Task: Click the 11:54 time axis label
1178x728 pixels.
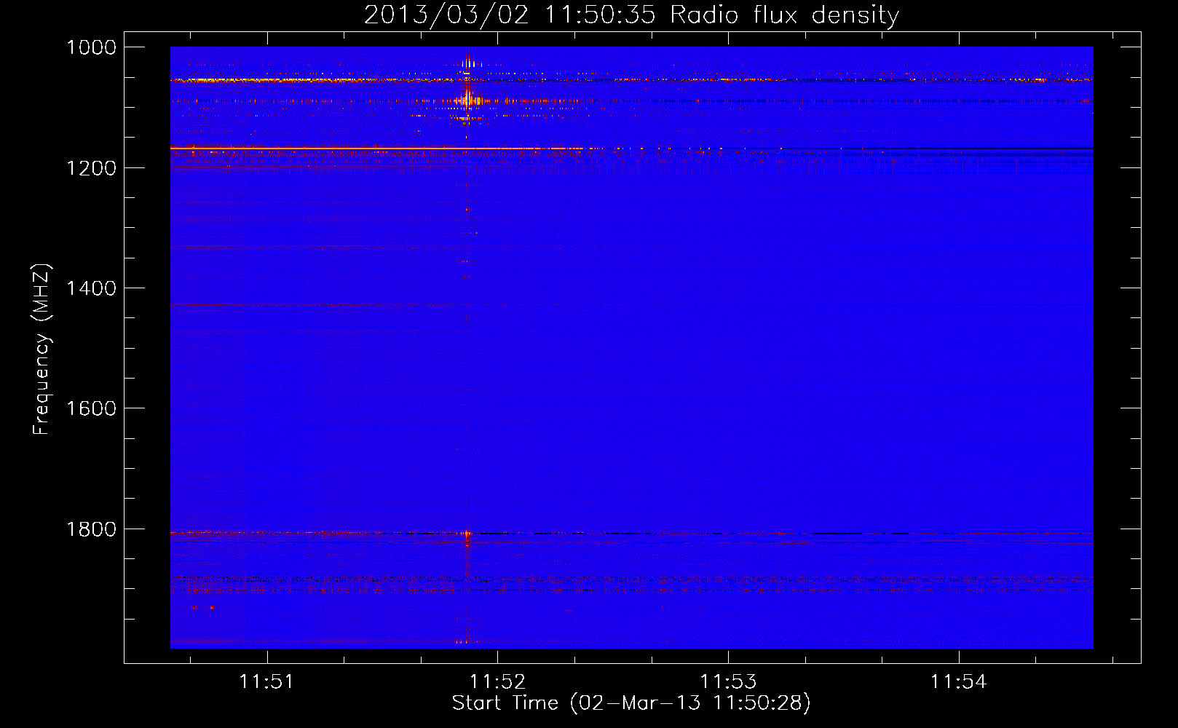Action: [x=959, y=682]
